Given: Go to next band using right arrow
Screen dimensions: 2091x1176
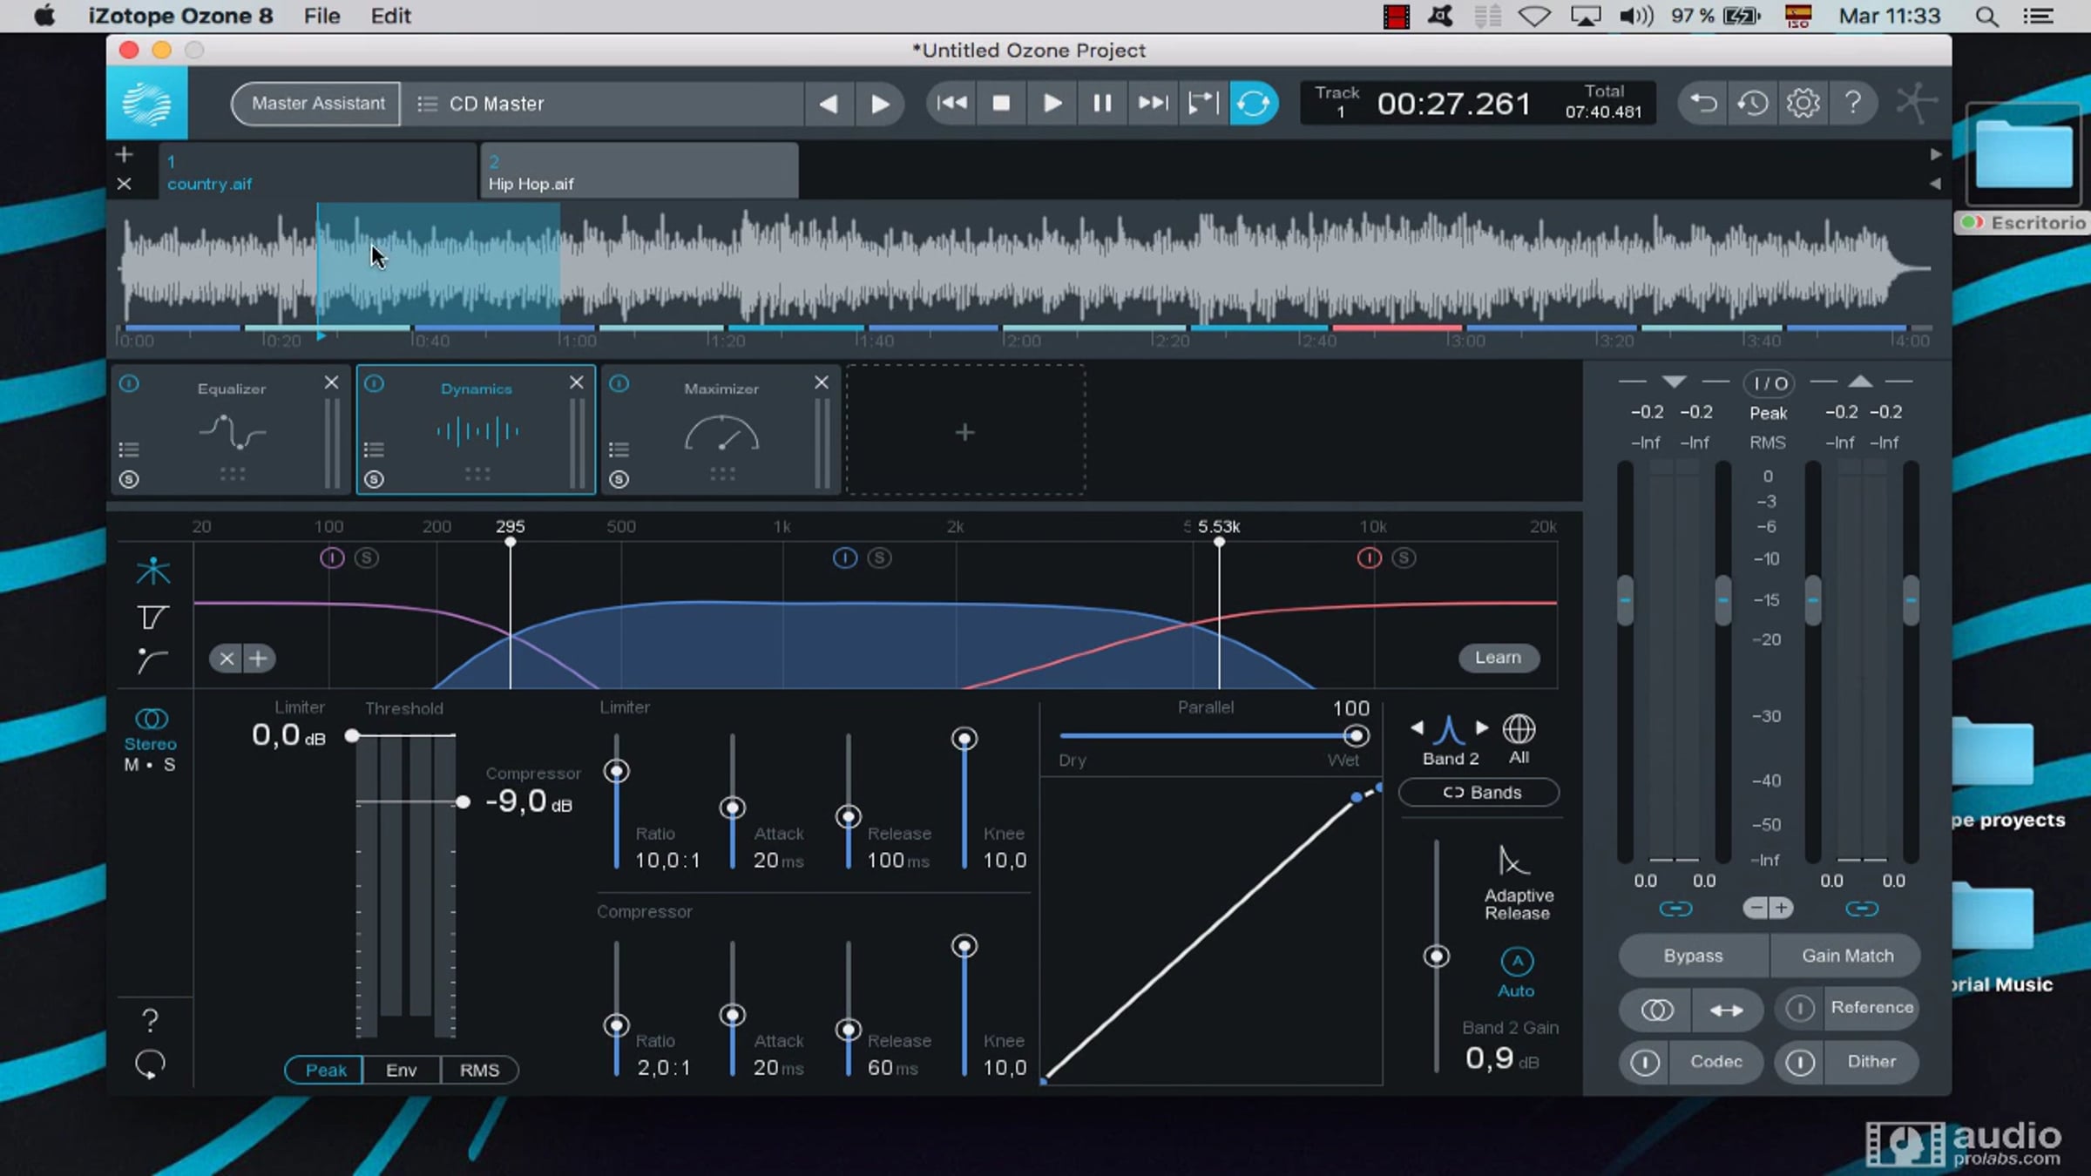Looking at the screenshot, I should click(1482, 727).
